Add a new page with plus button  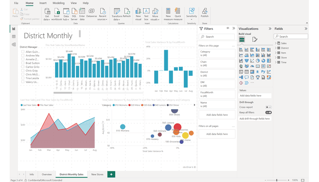pos(111,174)
